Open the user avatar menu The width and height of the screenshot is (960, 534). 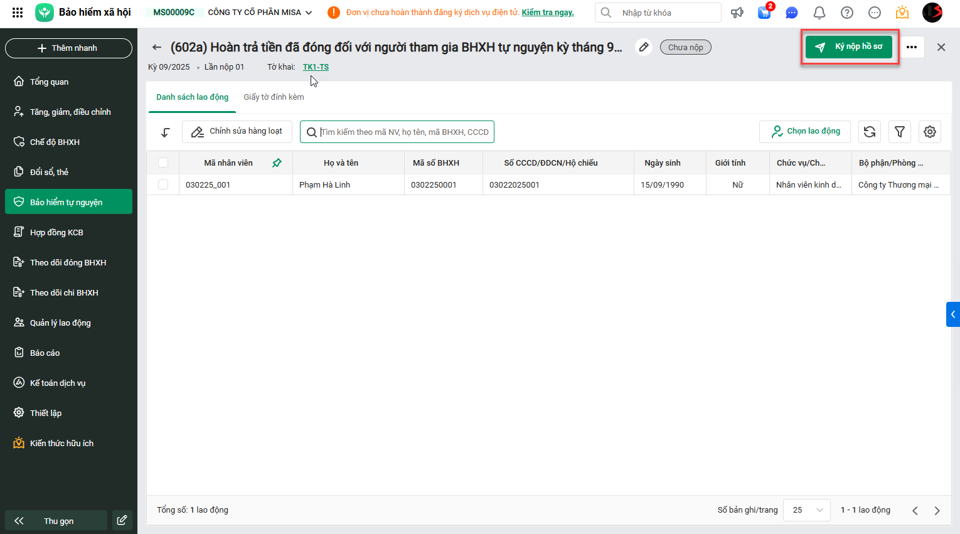[x=932, y=13]
